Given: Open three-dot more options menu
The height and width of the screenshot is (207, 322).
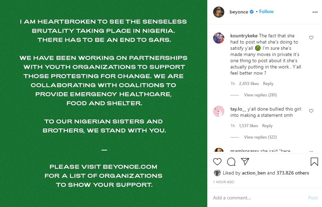Looking at the screenshot, I should click(315, 12).
